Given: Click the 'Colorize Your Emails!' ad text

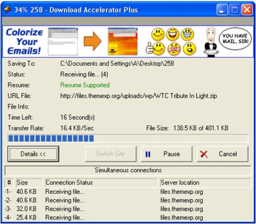Looking at the screenshot, I should pyautogui.click(x=24, y=41).
